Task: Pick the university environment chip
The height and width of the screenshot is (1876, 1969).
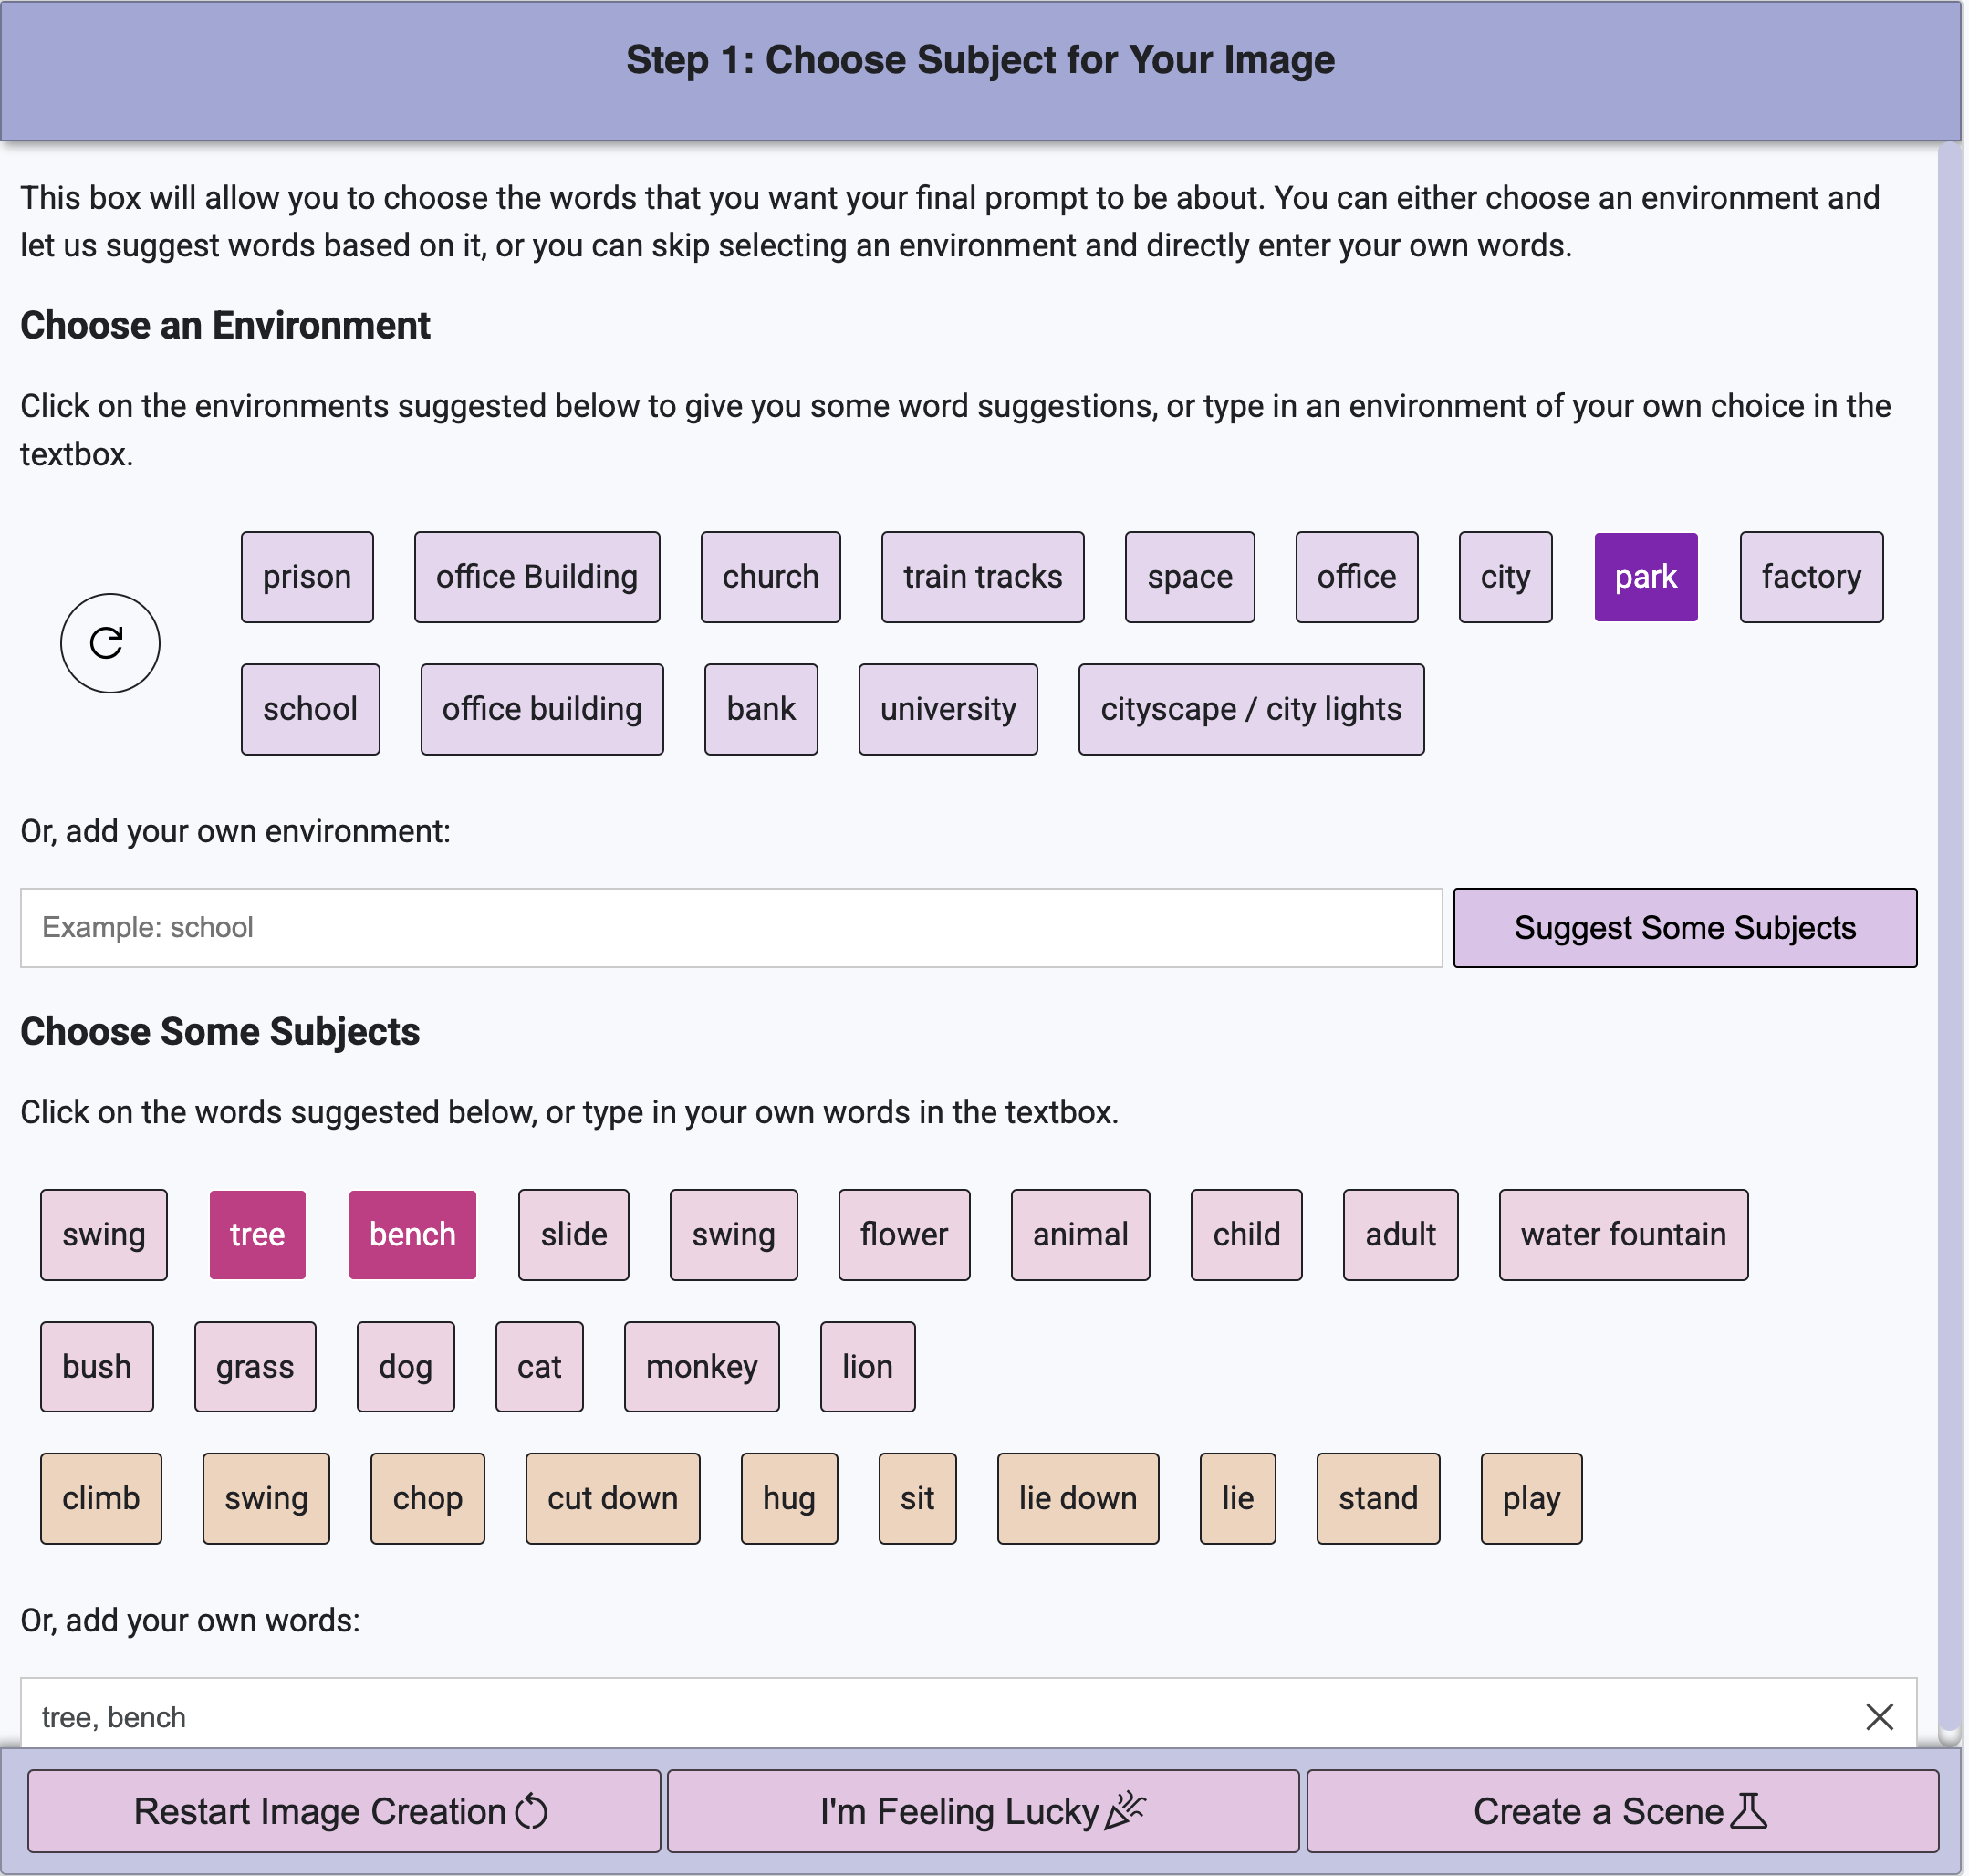Action: [x=948, y=709]
